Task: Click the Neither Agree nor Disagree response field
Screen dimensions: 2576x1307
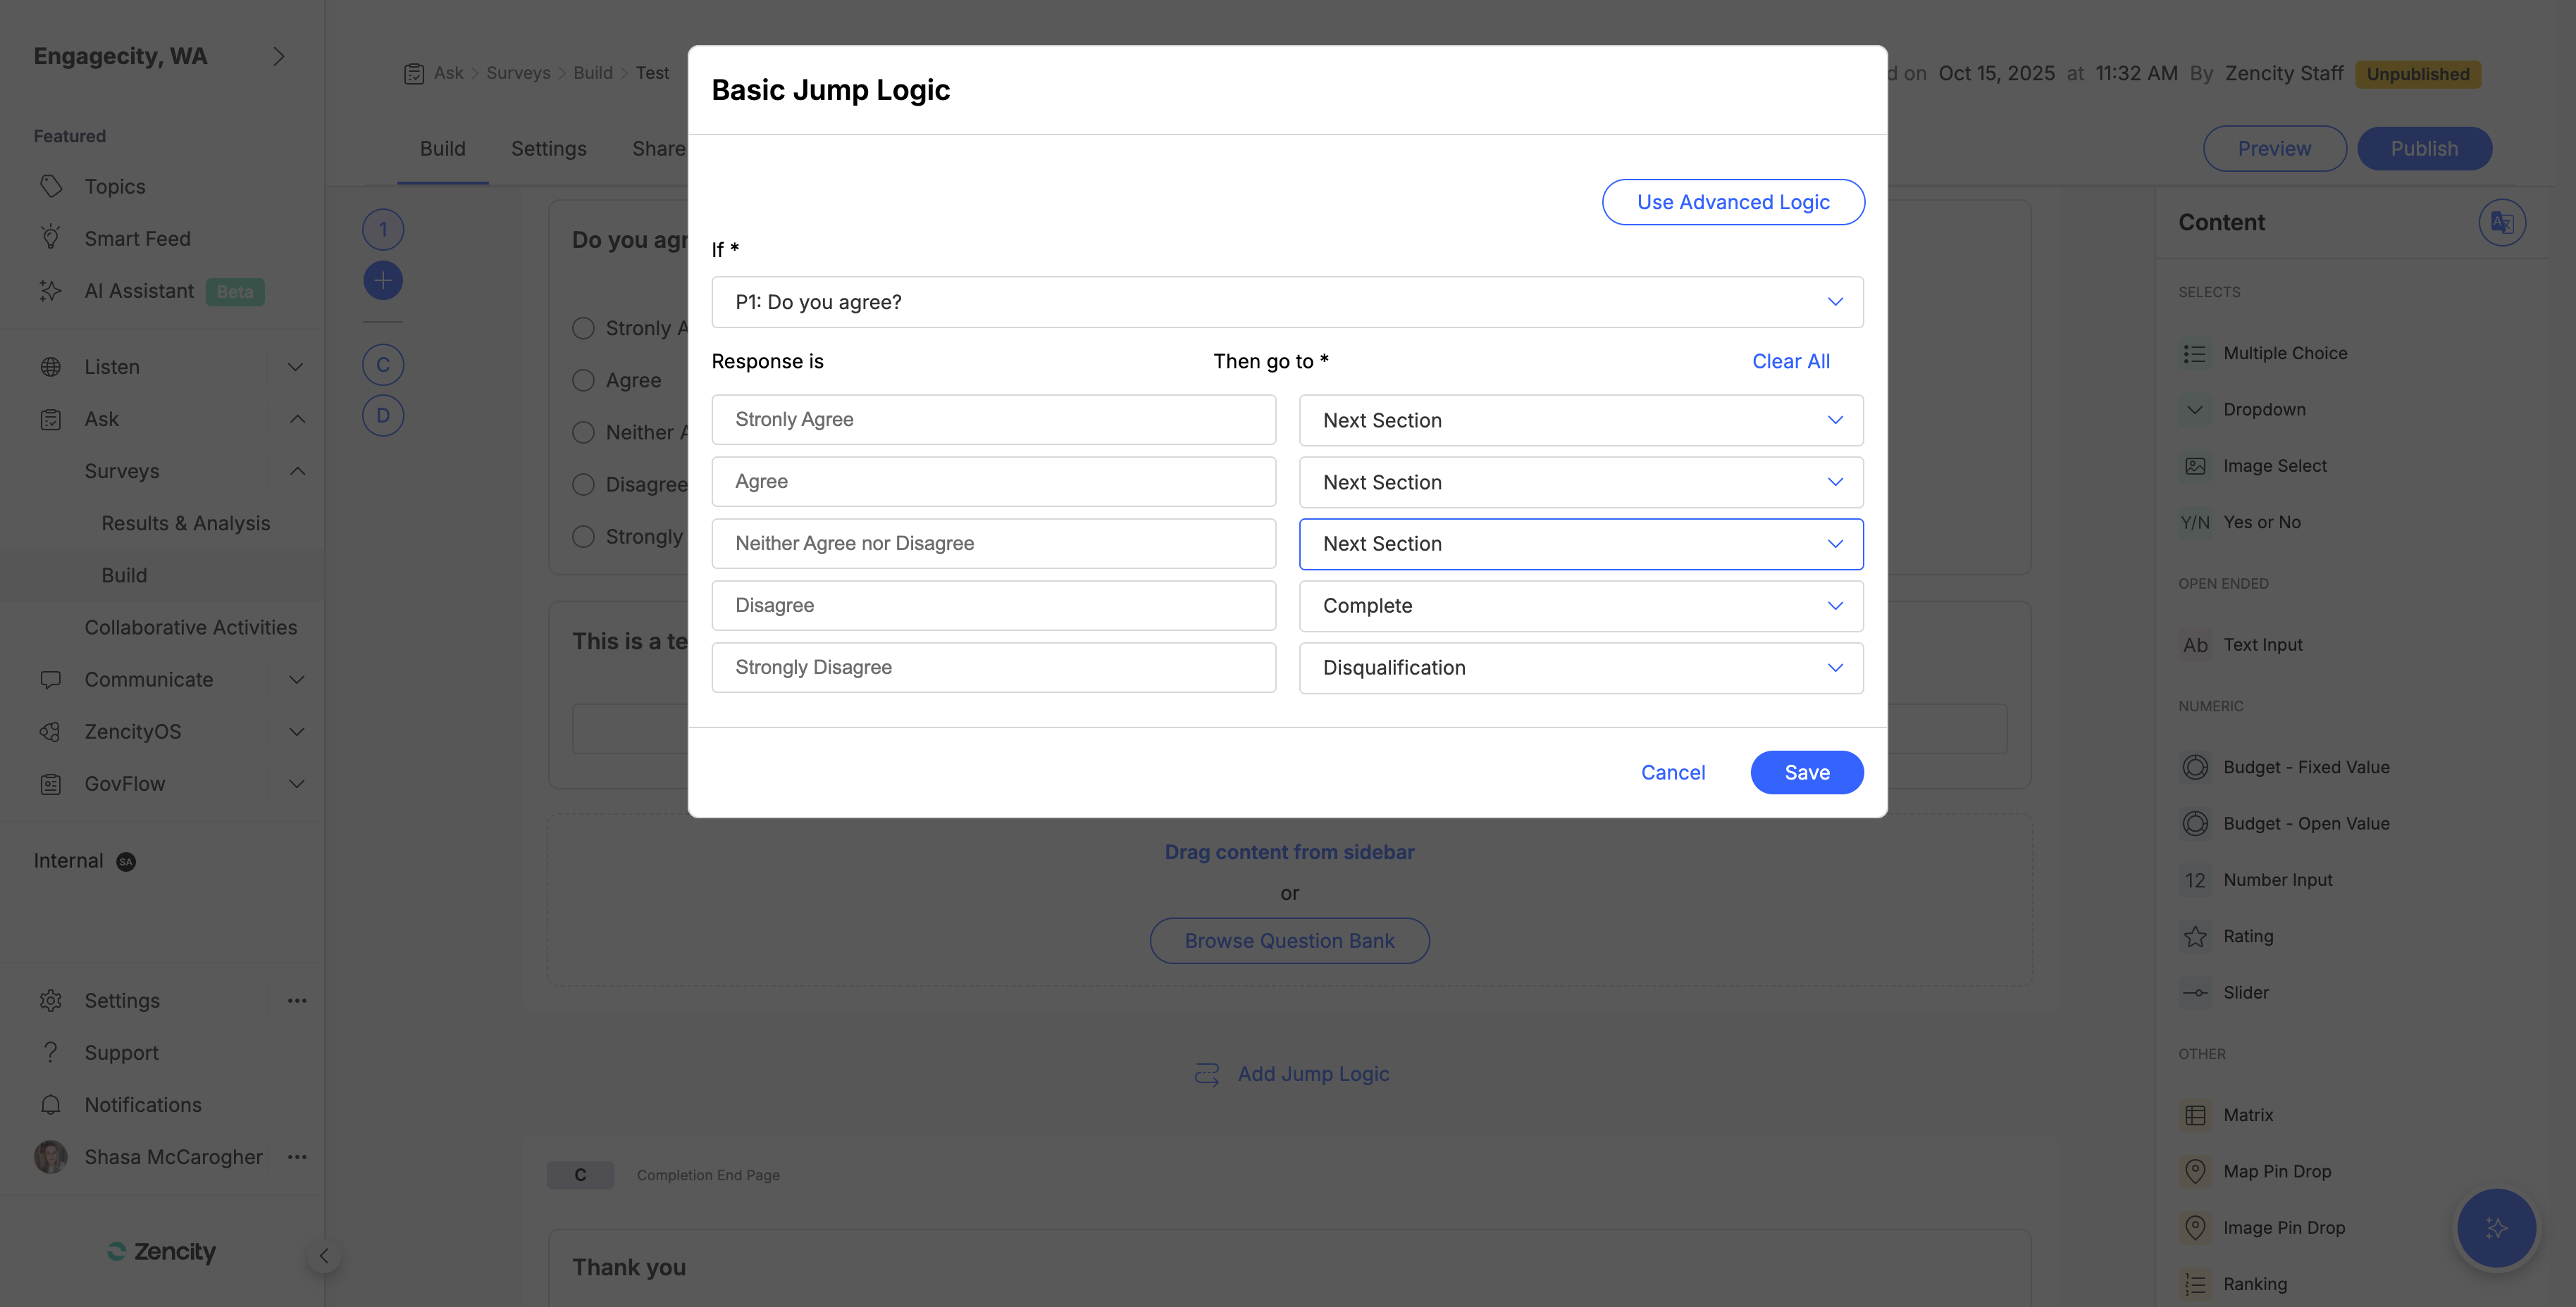Action: (x=993, y=544)
